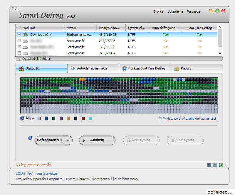Click the drive icon in 207/477 GB row
The height and width of the screenshot is (195, 235).
[25, 41]
